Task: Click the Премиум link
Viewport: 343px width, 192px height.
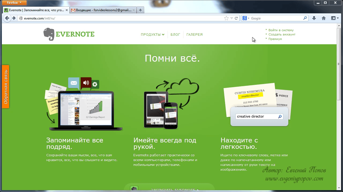Action: [275, 39]
